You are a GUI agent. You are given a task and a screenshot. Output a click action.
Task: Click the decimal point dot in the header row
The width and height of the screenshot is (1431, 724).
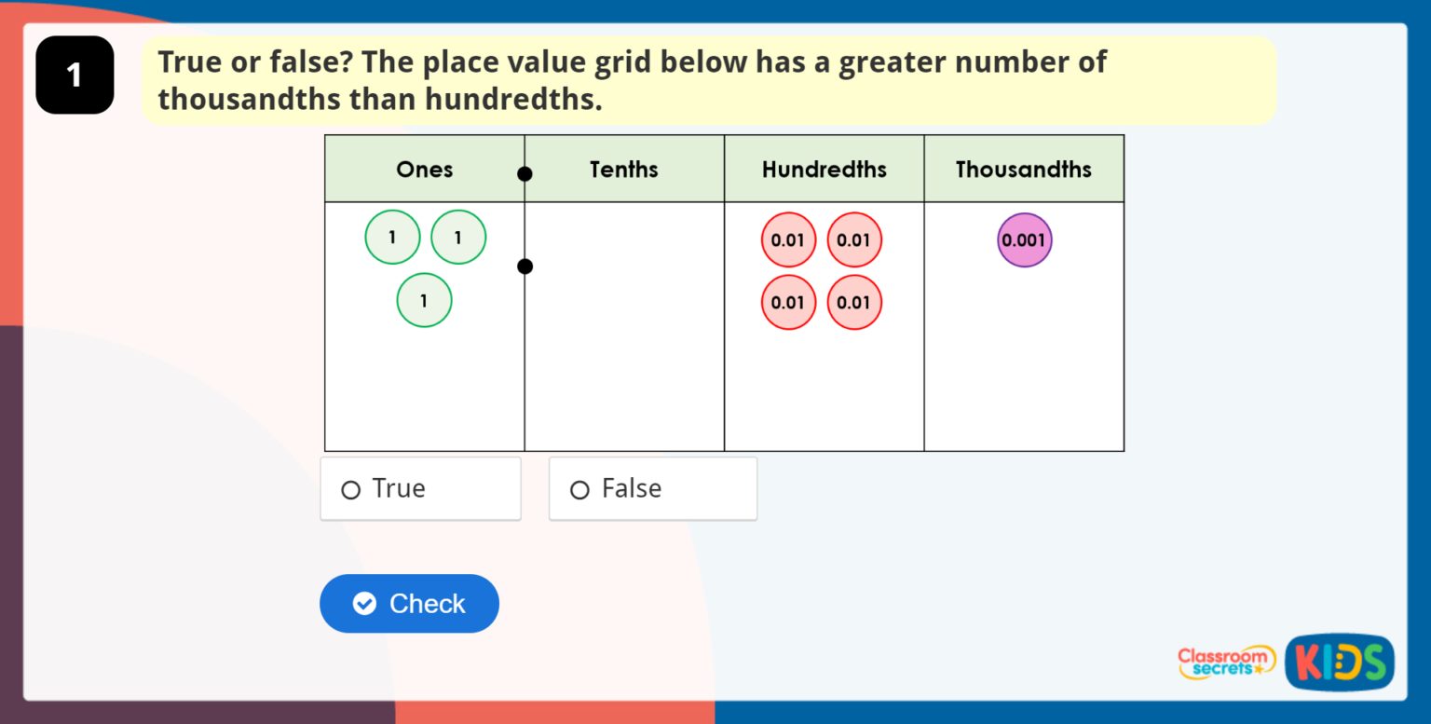(x=525, y=173)
